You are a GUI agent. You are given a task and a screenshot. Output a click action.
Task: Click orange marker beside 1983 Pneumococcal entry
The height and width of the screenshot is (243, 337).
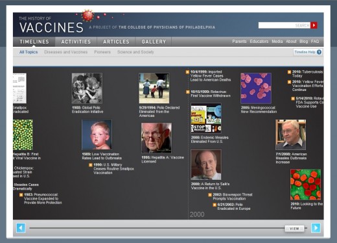[21, 195]
